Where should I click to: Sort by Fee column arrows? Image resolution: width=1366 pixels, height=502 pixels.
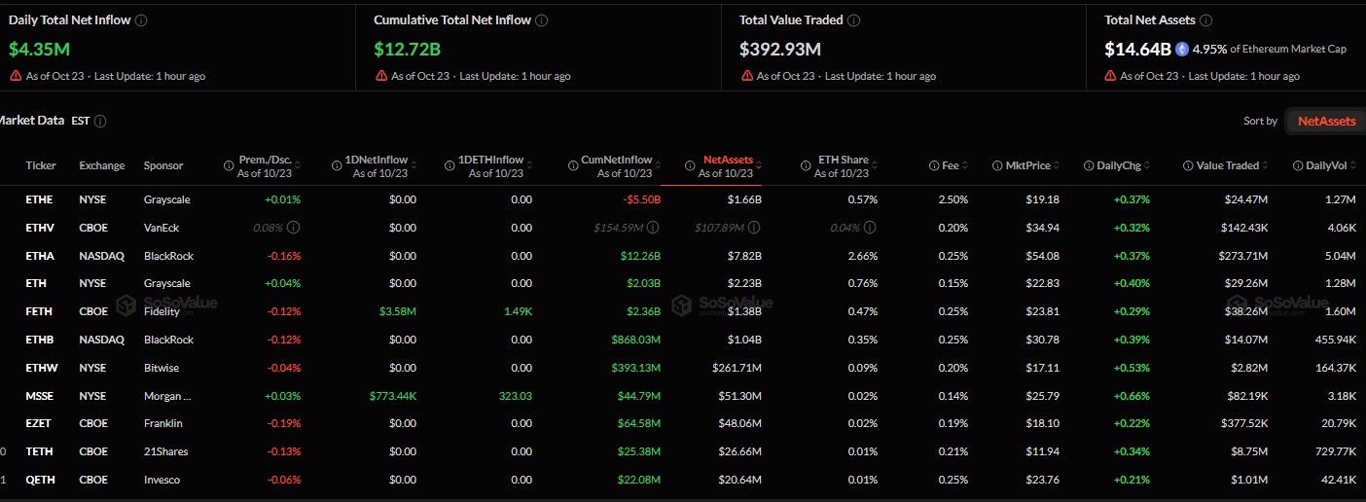point(965,166)
